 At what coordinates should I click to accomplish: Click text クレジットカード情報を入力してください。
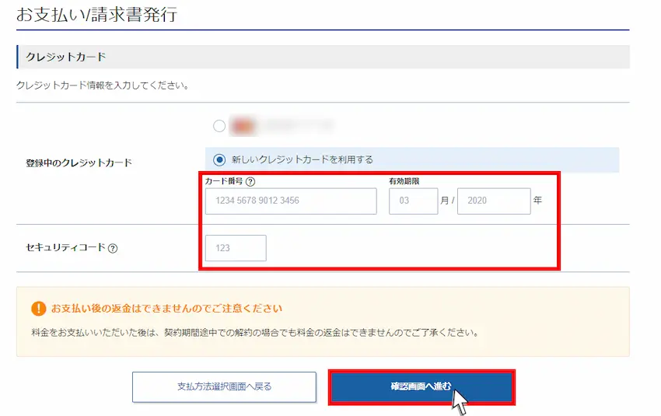tap(103, 86)
